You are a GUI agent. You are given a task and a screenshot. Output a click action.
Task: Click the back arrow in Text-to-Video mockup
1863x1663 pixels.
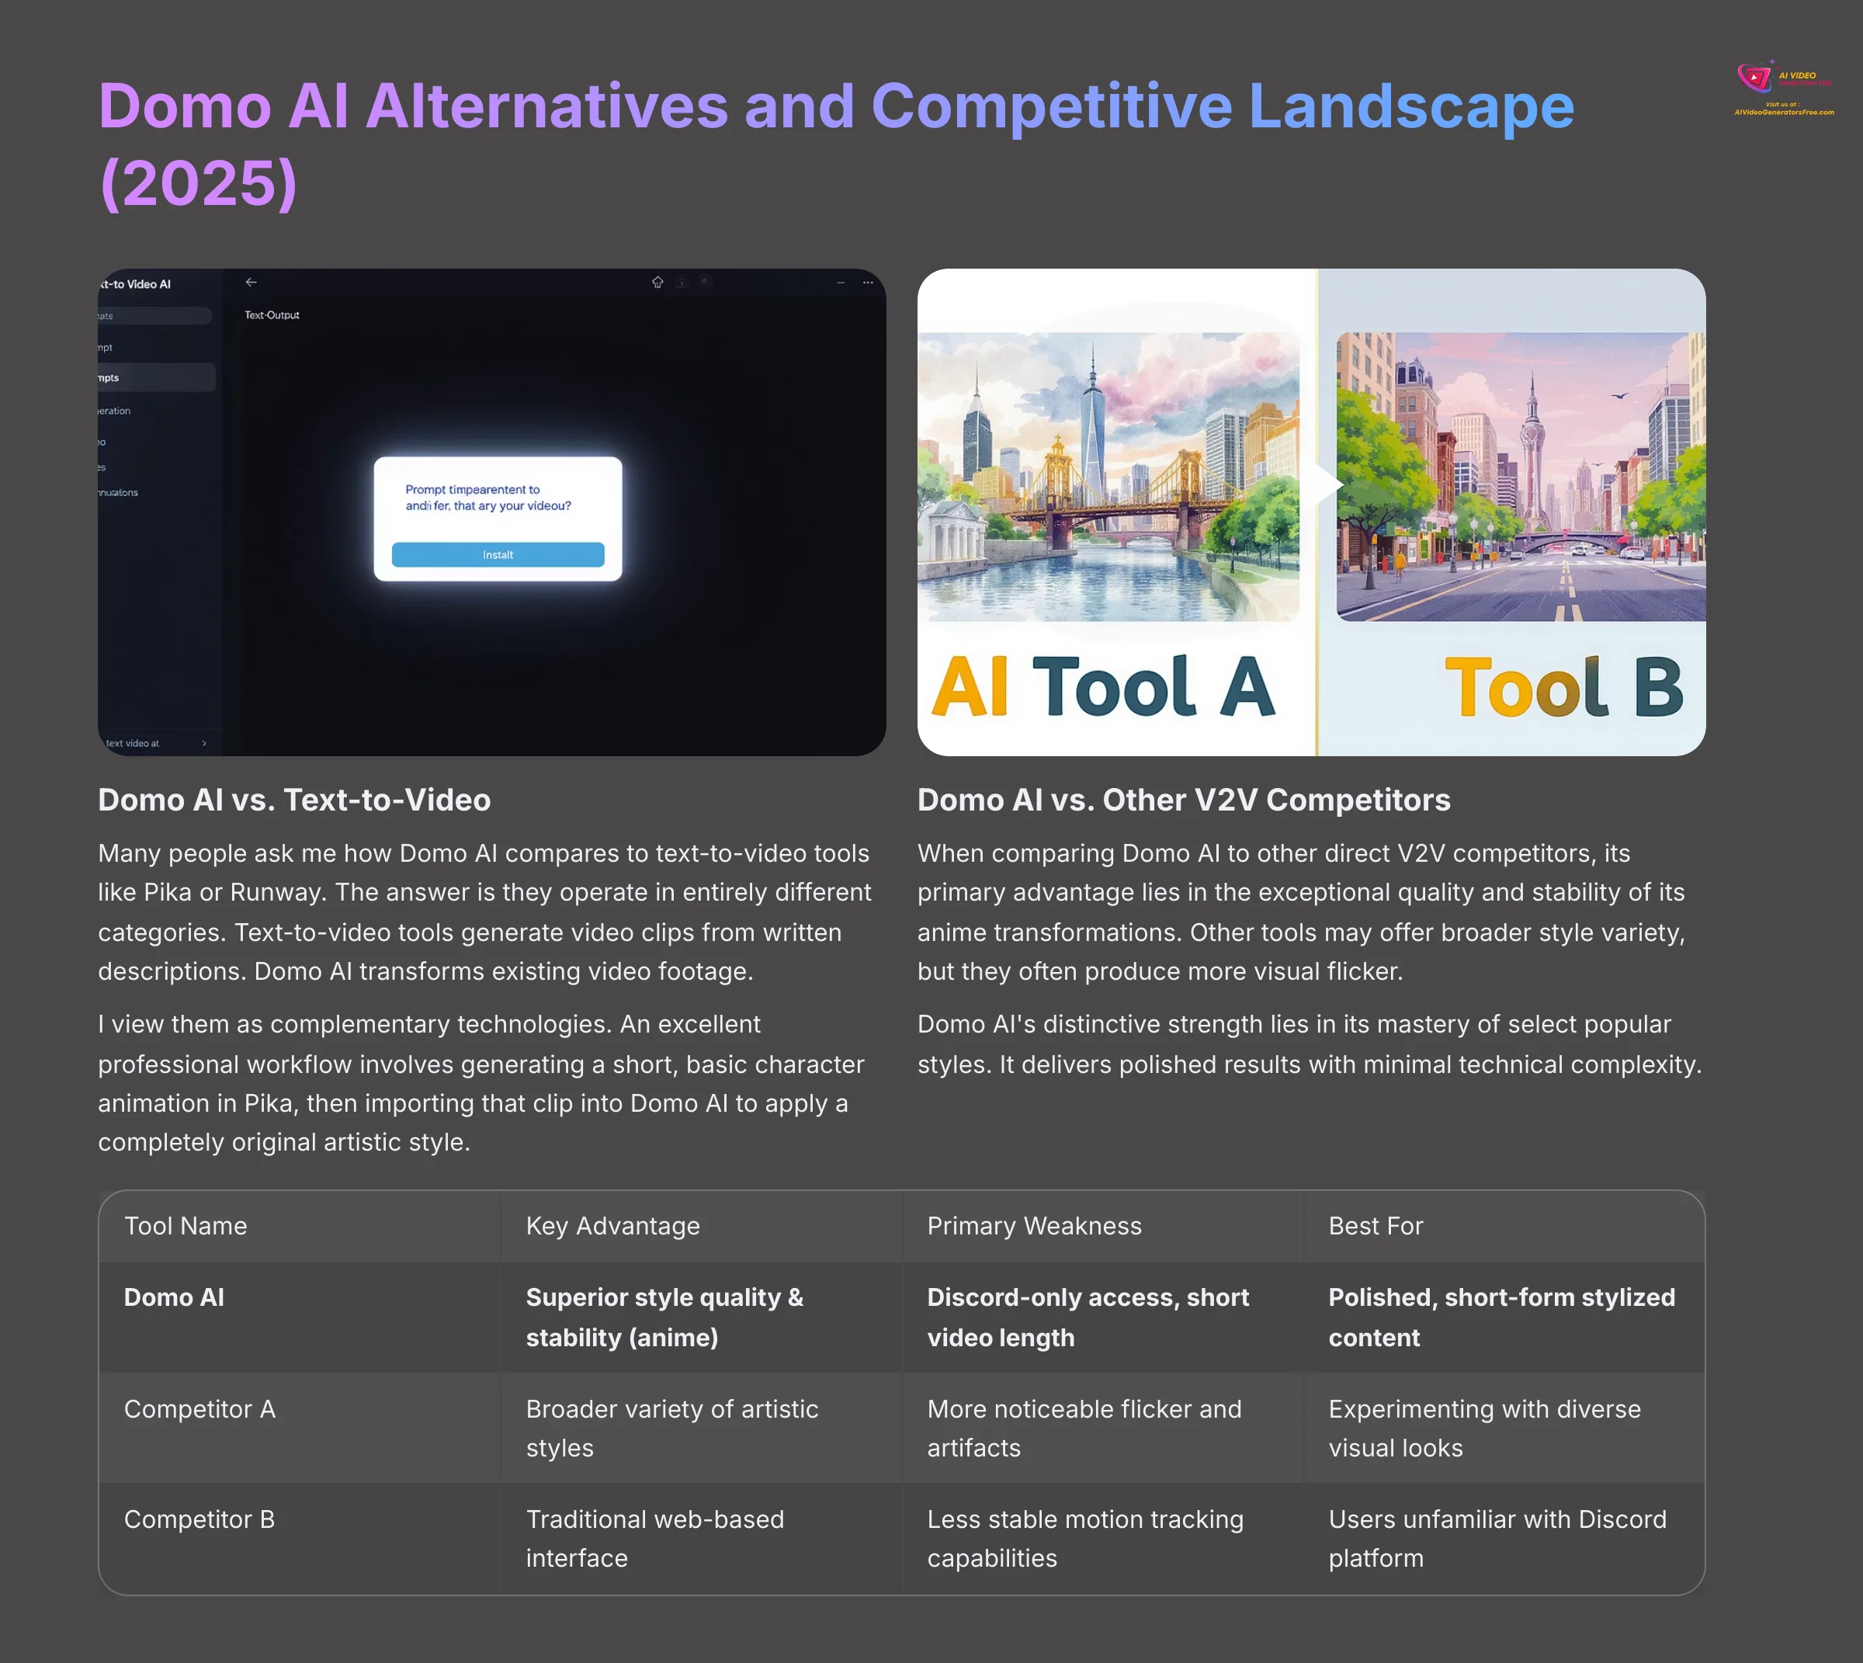click(x=251, y=283)
